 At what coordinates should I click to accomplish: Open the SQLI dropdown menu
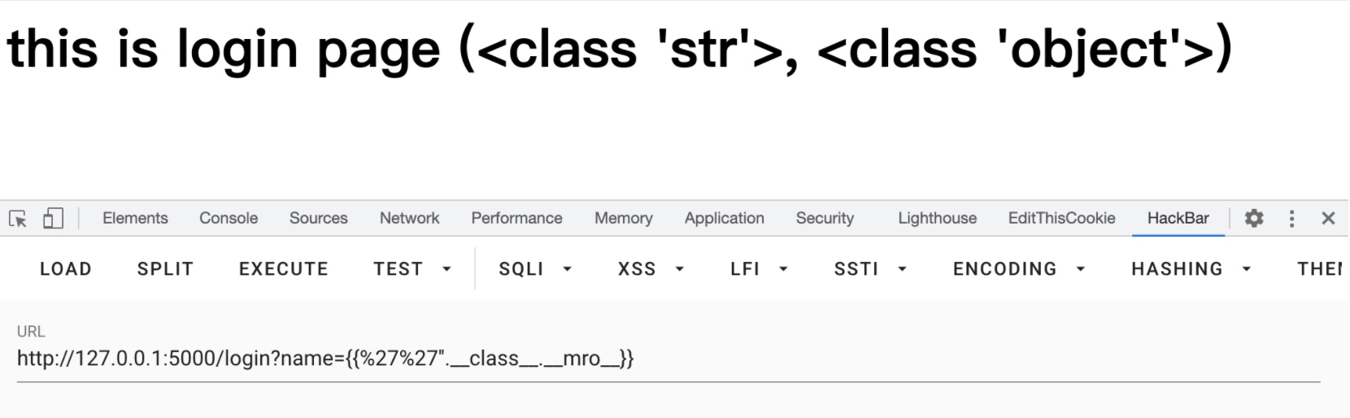pos(535,269)
